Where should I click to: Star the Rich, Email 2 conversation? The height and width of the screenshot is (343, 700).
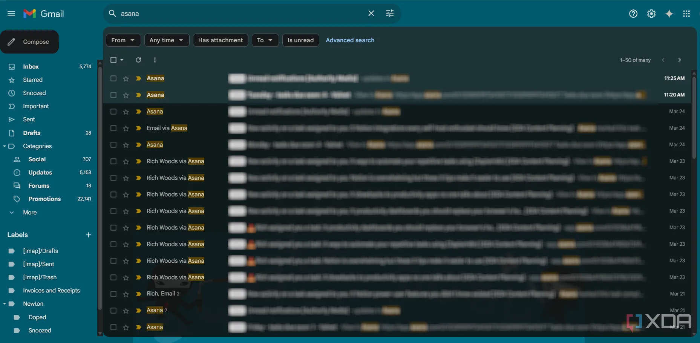click(126, 294)
